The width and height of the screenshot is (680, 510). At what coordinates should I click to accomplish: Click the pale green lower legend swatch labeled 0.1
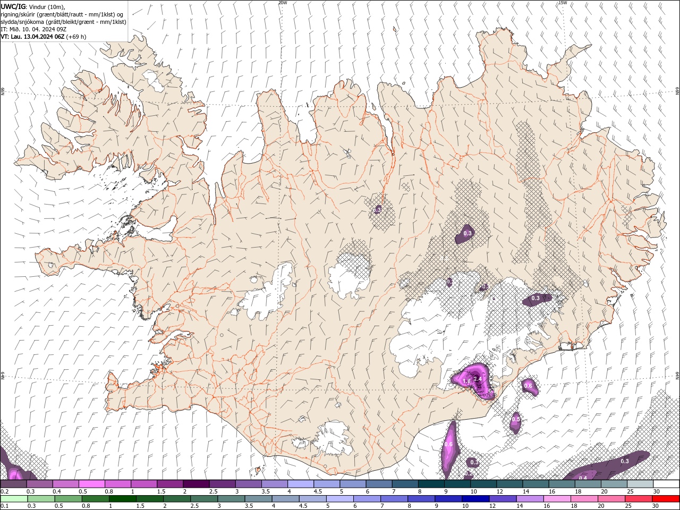point(14,499)
